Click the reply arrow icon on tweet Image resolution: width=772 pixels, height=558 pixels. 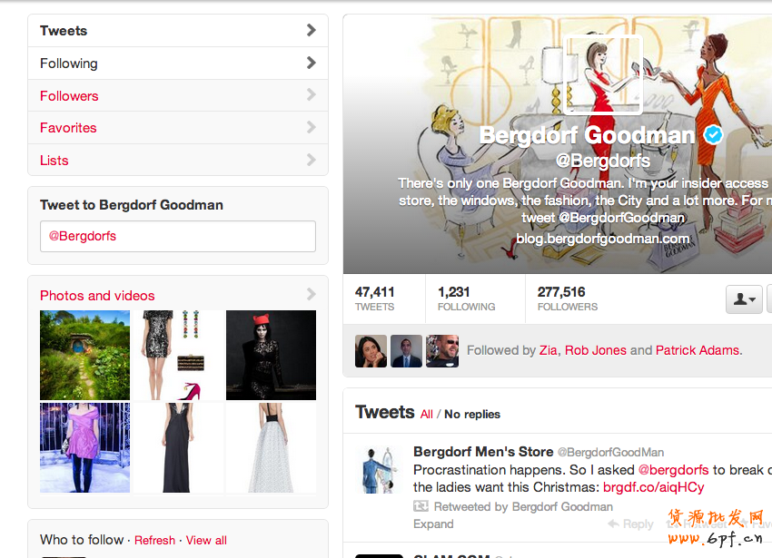[x=613, y=524]
